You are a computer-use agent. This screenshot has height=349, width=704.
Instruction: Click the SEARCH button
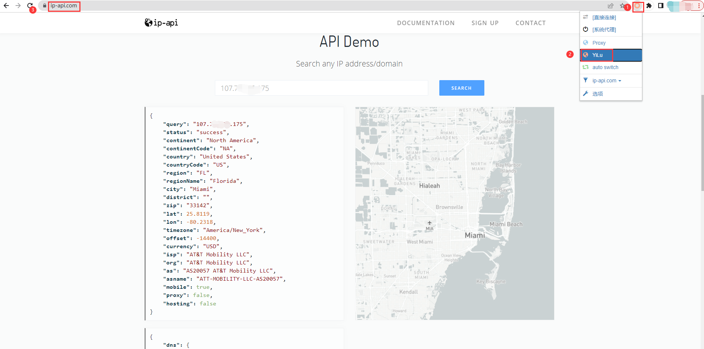(x=461, y=88)
